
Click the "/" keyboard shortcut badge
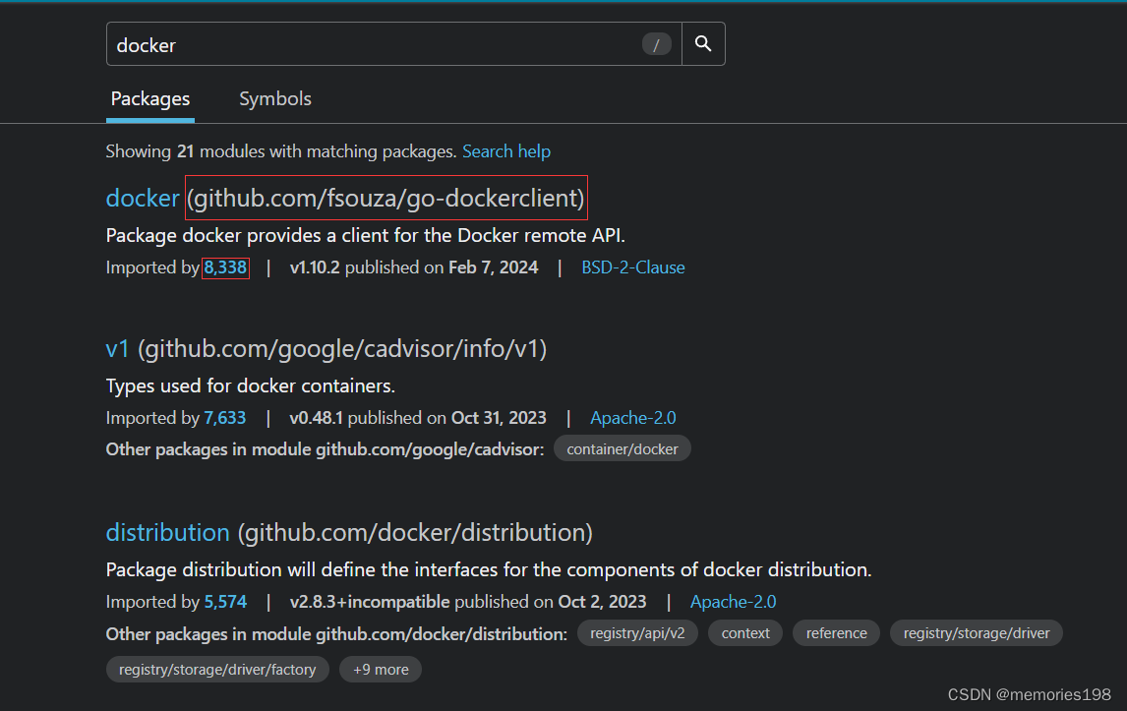(656, 43)
